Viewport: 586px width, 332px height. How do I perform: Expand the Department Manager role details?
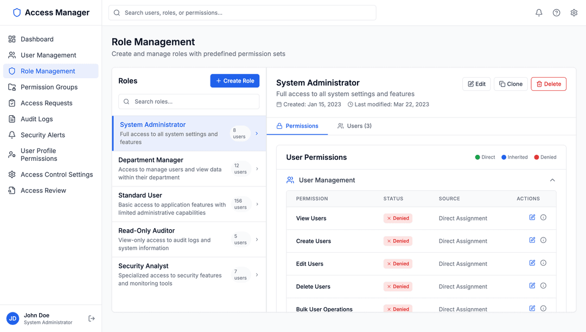click(x=257, y=169)
